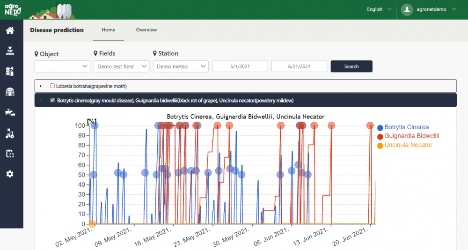Open the Fields dropdown showing Demo test field
This screenshot has width=468, height=250.
pos(121,66)
